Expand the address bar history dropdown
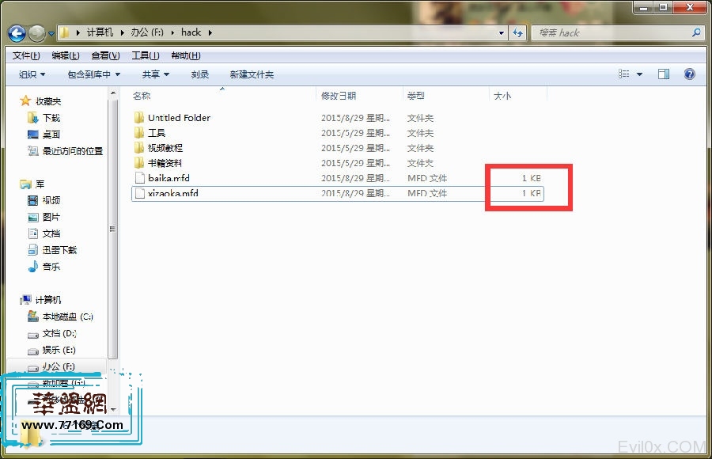Screen dimensions: 712x459 (502, 33)
